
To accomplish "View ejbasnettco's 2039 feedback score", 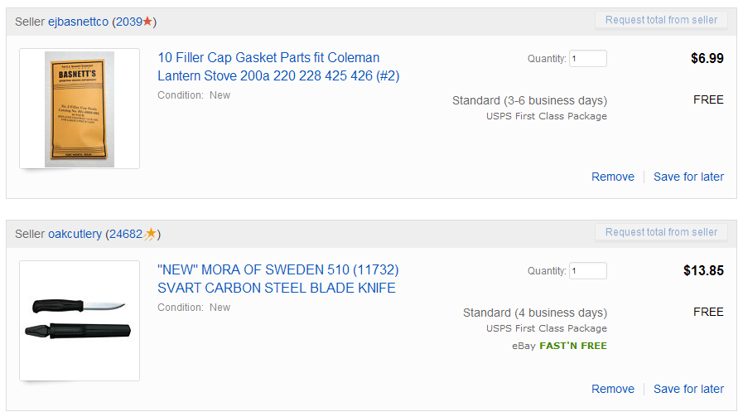I will 128,22.
